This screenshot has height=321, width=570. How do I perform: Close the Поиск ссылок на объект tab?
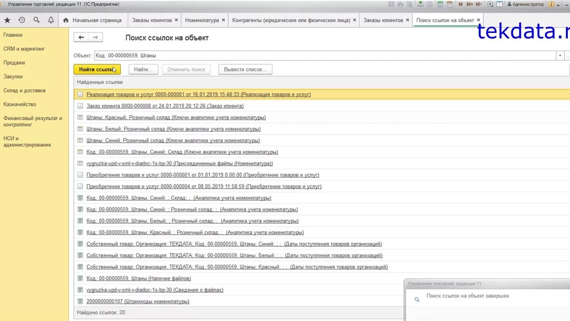coord(479,20)
